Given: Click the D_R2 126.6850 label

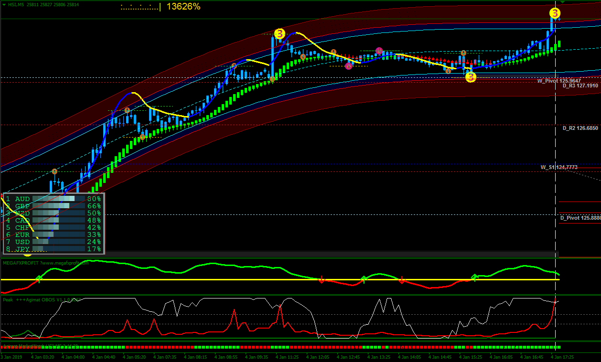Looking at the screenshot, I should (x=580, y=128).
